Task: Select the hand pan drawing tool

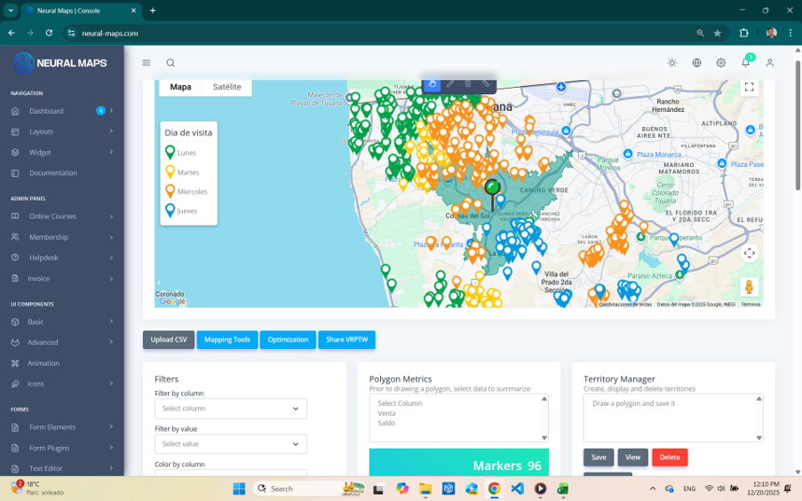Action: coord(433,84)
